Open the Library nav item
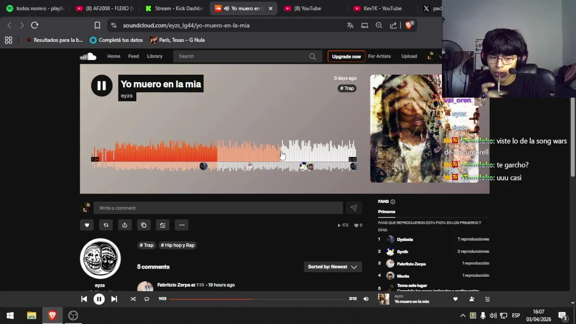The image size is (576, 324). click(x=154, y=56)
